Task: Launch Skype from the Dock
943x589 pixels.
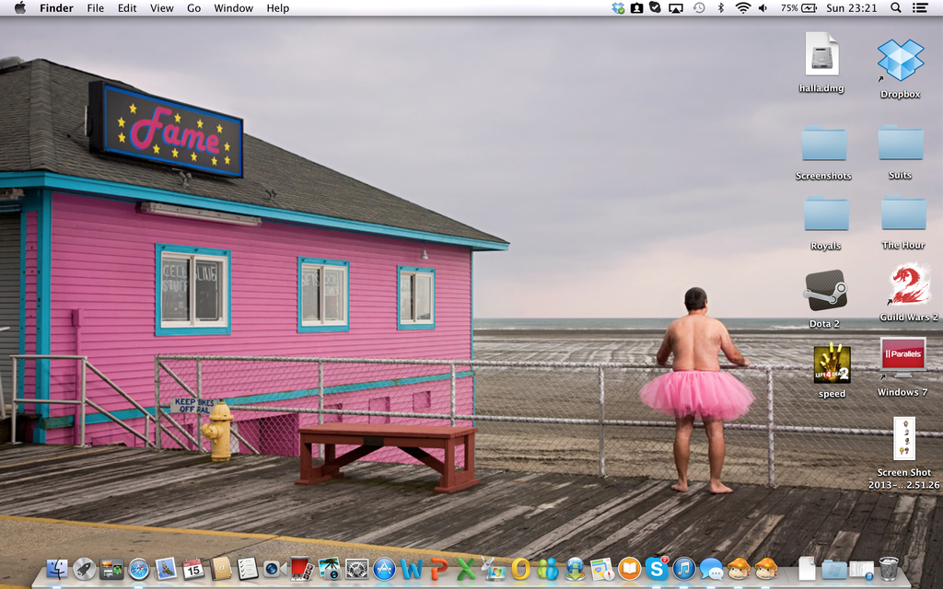Action: tap(657, 569)
